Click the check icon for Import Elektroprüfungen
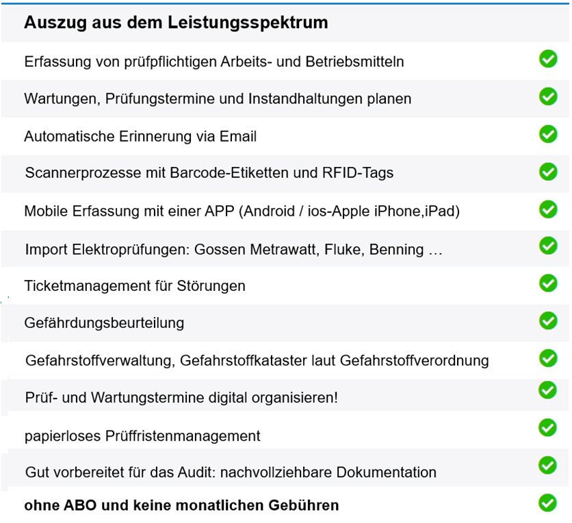Viewport: 572px width, 523px height. point(548,246)
